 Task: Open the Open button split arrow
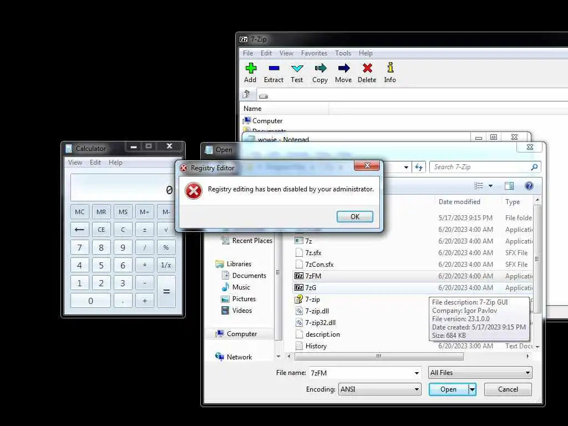(x=472, y=389)
